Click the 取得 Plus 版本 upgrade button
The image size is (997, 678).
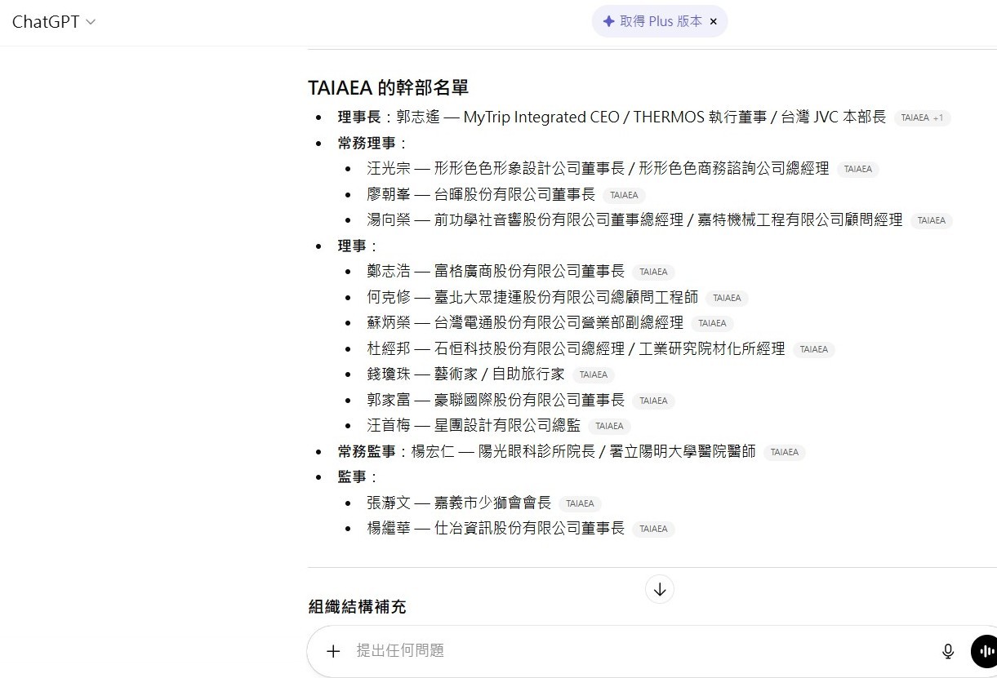[652, 22]
